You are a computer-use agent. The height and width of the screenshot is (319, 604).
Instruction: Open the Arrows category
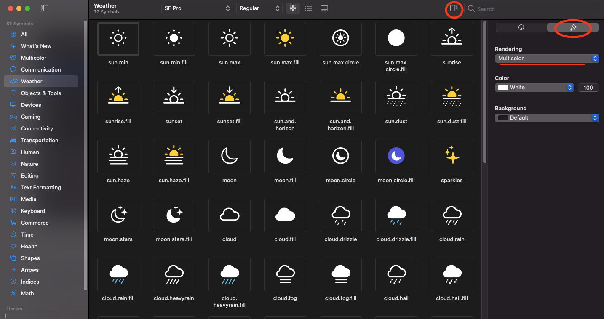pyautogui.click(x=41, y=270)
